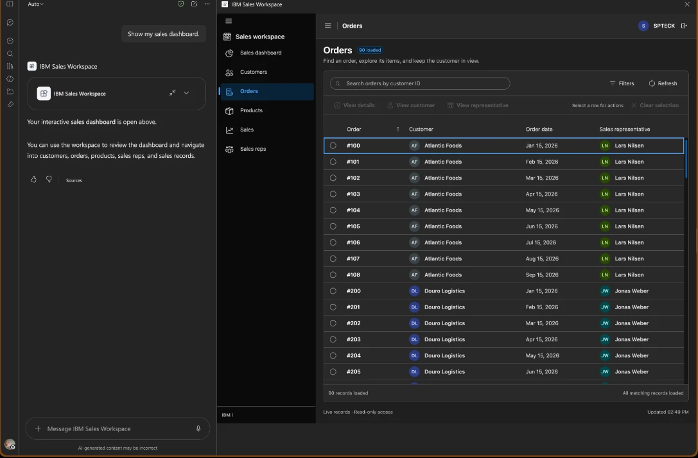Toggle the sidebar hamburger menu above Sales workspace
698x458 pixels.
[229, 21]
